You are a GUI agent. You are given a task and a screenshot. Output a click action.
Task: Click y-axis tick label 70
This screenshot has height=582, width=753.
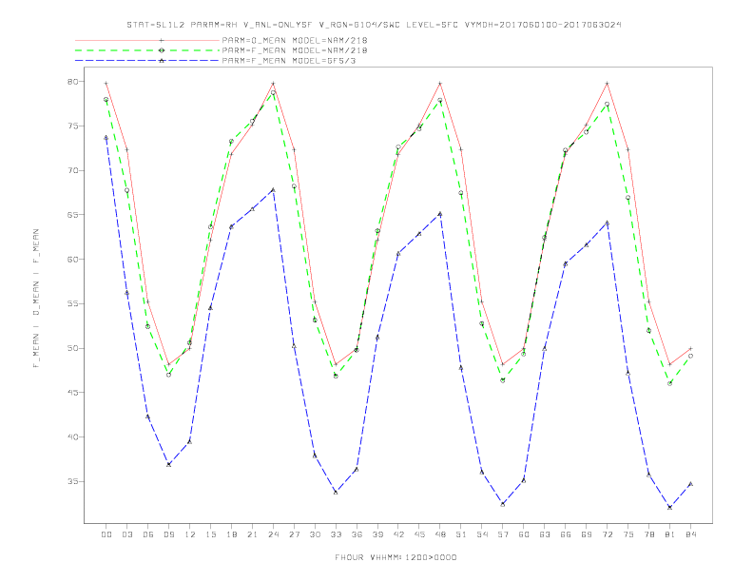72,170
